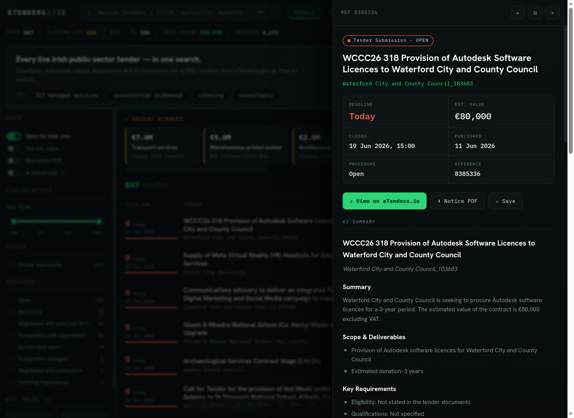Select the consultancy suggestion chip
This screenshot has width=574, height=418.
tap(256, 95)
